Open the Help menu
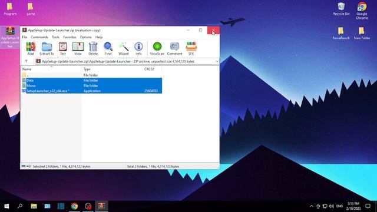Screen dimensions: 377x212 point(99,37)
